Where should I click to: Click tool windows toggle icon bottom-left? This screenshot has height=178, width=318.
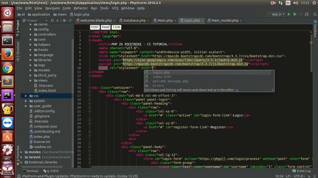pyautogui.click(x=19, y=176)
